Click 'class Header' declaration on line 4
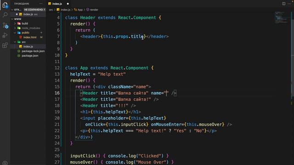294x165 pixels. 80,18
